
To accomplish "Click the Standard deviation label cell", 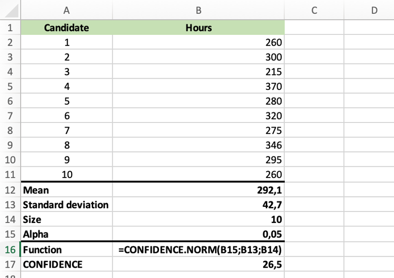I will pyautogui.click(x=66, y=205).
